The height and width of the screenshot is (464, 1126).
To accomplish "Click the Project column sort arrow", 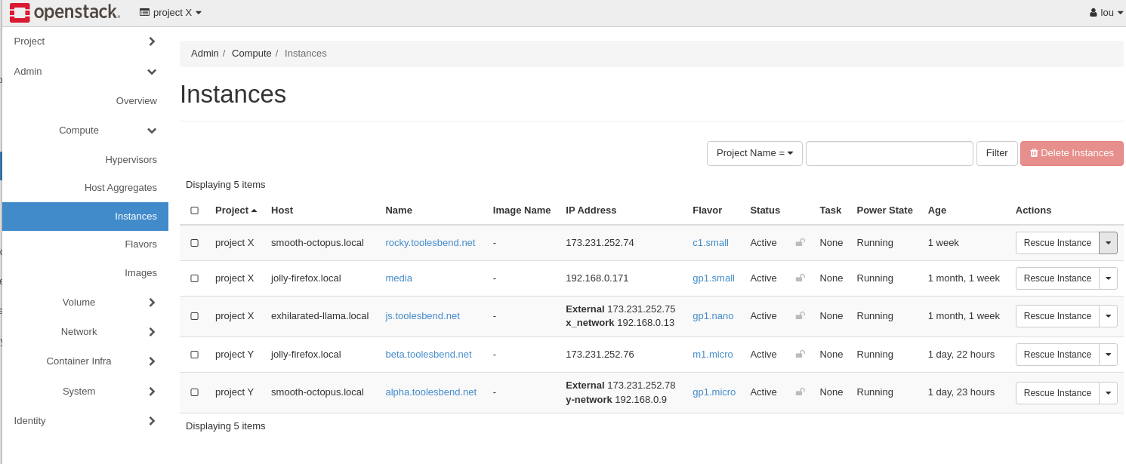I will [x=255, y=210].
